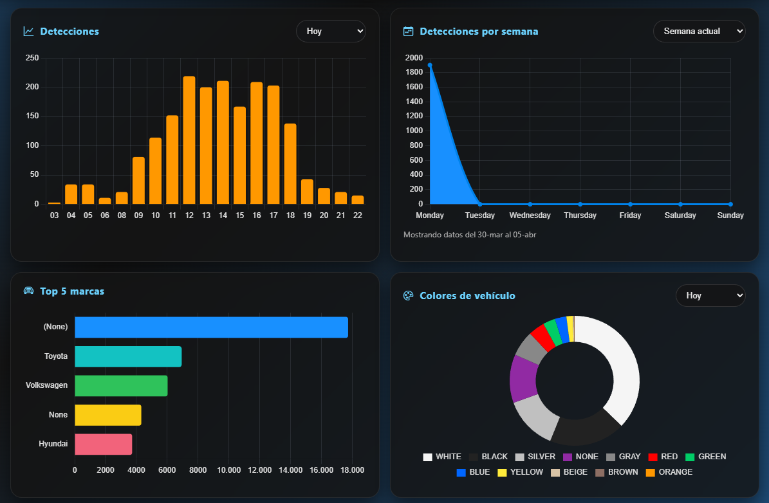This screenshot has height=503, width=769.
Task: Click the Monday data point on weekly chart
Action: (430, 65)
